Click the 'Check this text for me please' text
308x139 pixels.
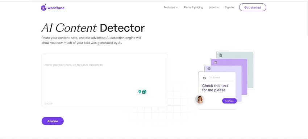[x=215, y=88]
